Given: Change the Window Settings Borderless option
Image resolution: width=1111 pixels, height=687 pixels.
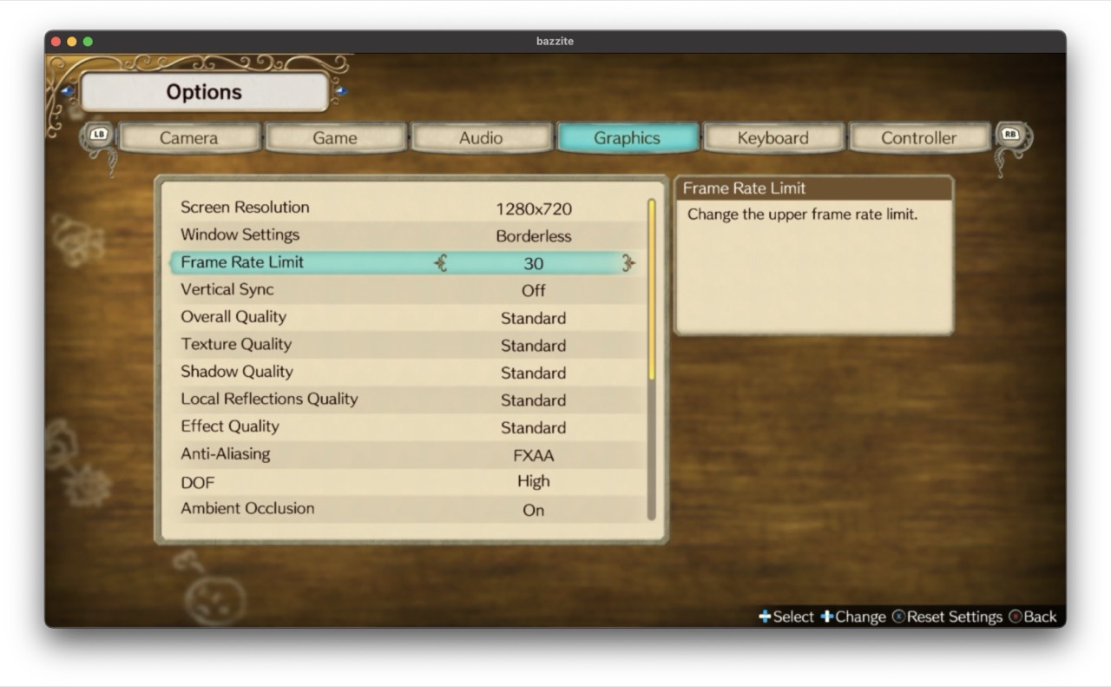Looking at the screenshot, I should click(x=533, y=236).
